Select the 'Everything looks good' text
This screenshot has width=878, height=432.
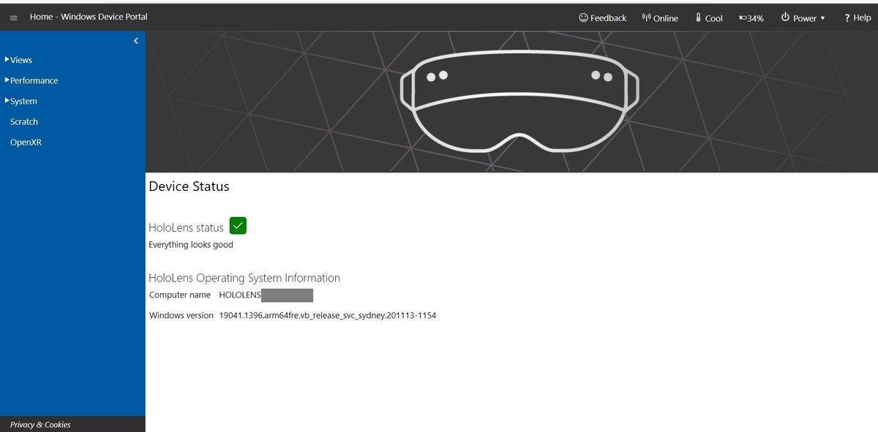point(191,245)
